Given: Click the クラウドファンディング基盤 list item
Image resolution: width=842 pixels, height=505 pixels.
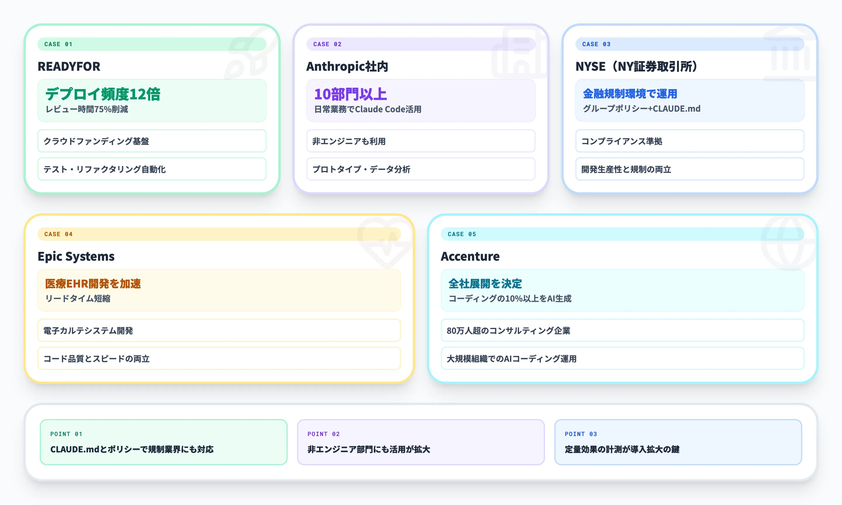Looking at the screenshot, I should (x=152, y=141).
